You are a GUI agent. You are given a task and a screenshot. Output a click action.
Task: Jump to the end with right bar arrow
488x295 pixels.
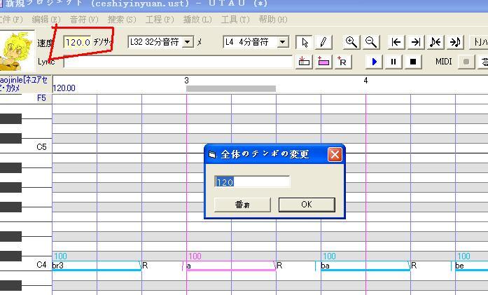(x=416, y=42)
